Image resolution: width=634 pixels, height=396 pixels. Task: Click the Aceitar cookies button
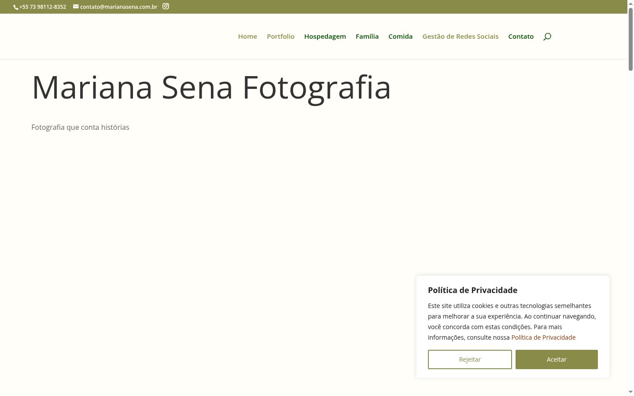557,359
